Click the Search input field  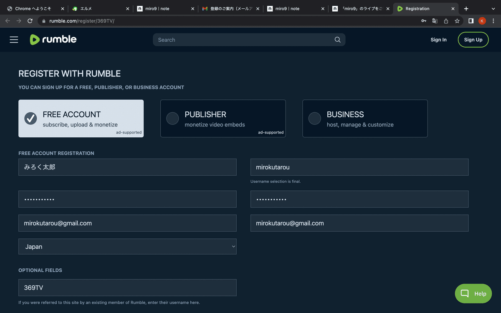tap(249, 40)
